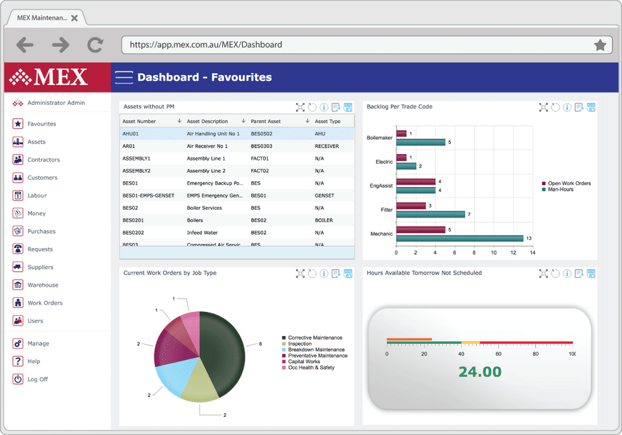
Task: Sort by Parent Asset column arrow
Action: pyautogui.click(x=307, y=121)
